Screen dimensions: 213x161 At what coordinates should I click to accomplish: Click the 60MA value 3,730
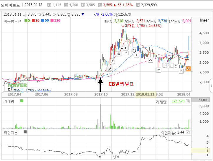[162, 21]
